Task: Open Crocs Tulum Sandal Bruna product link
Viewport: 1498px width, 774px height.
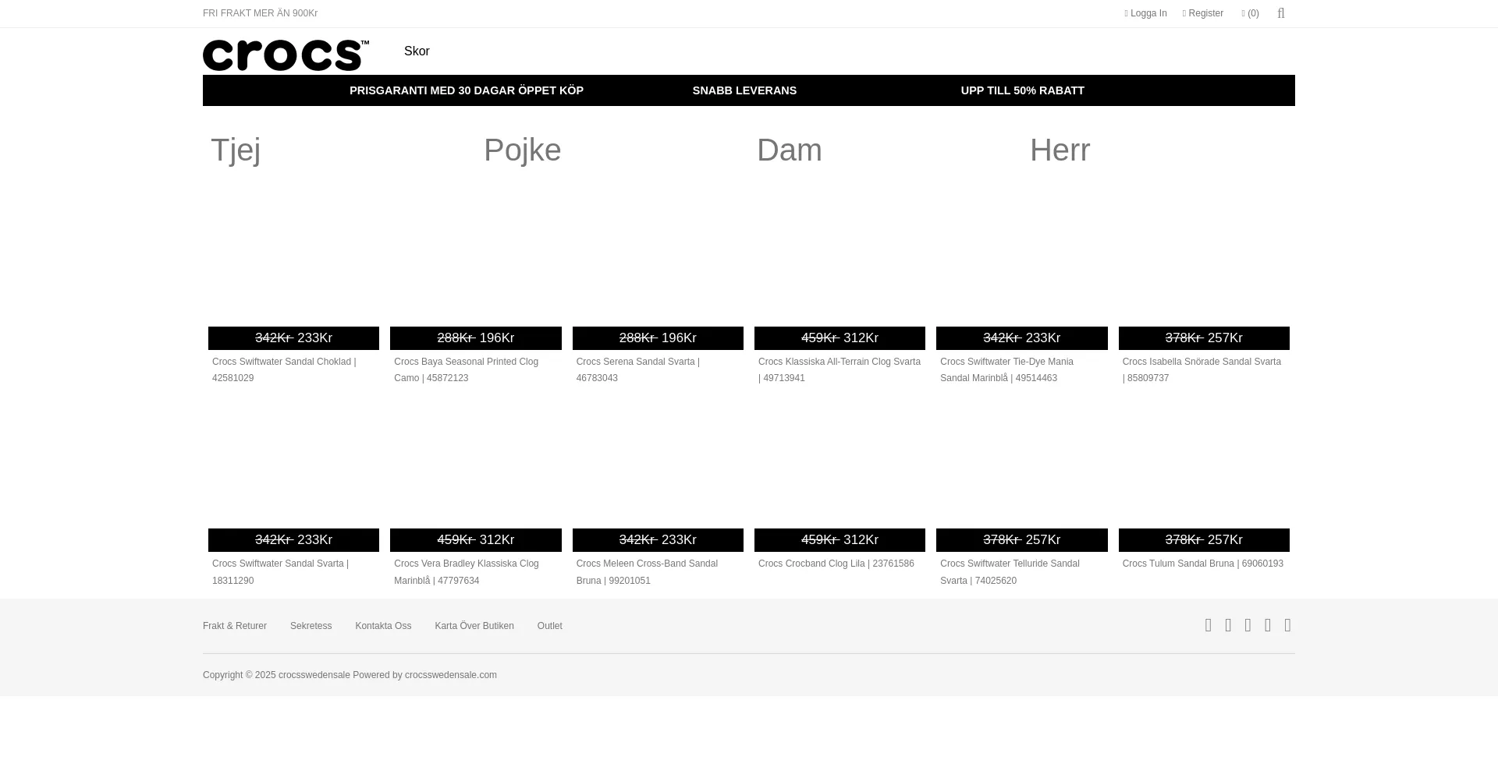Action: pos(1202,564)
